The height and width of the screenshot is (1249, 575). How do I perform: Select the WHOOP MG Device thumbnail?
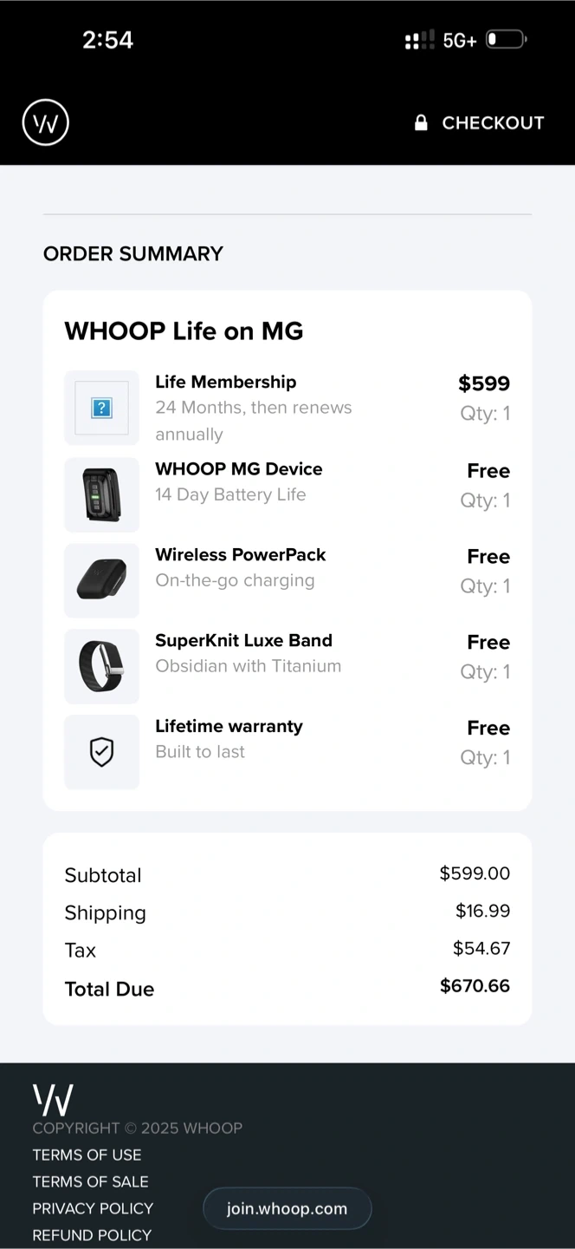[101, 494]
